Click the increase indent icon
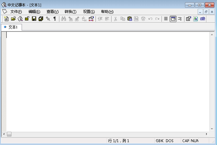This screenshot has width=217, height=145. click(x=100, y=19)
